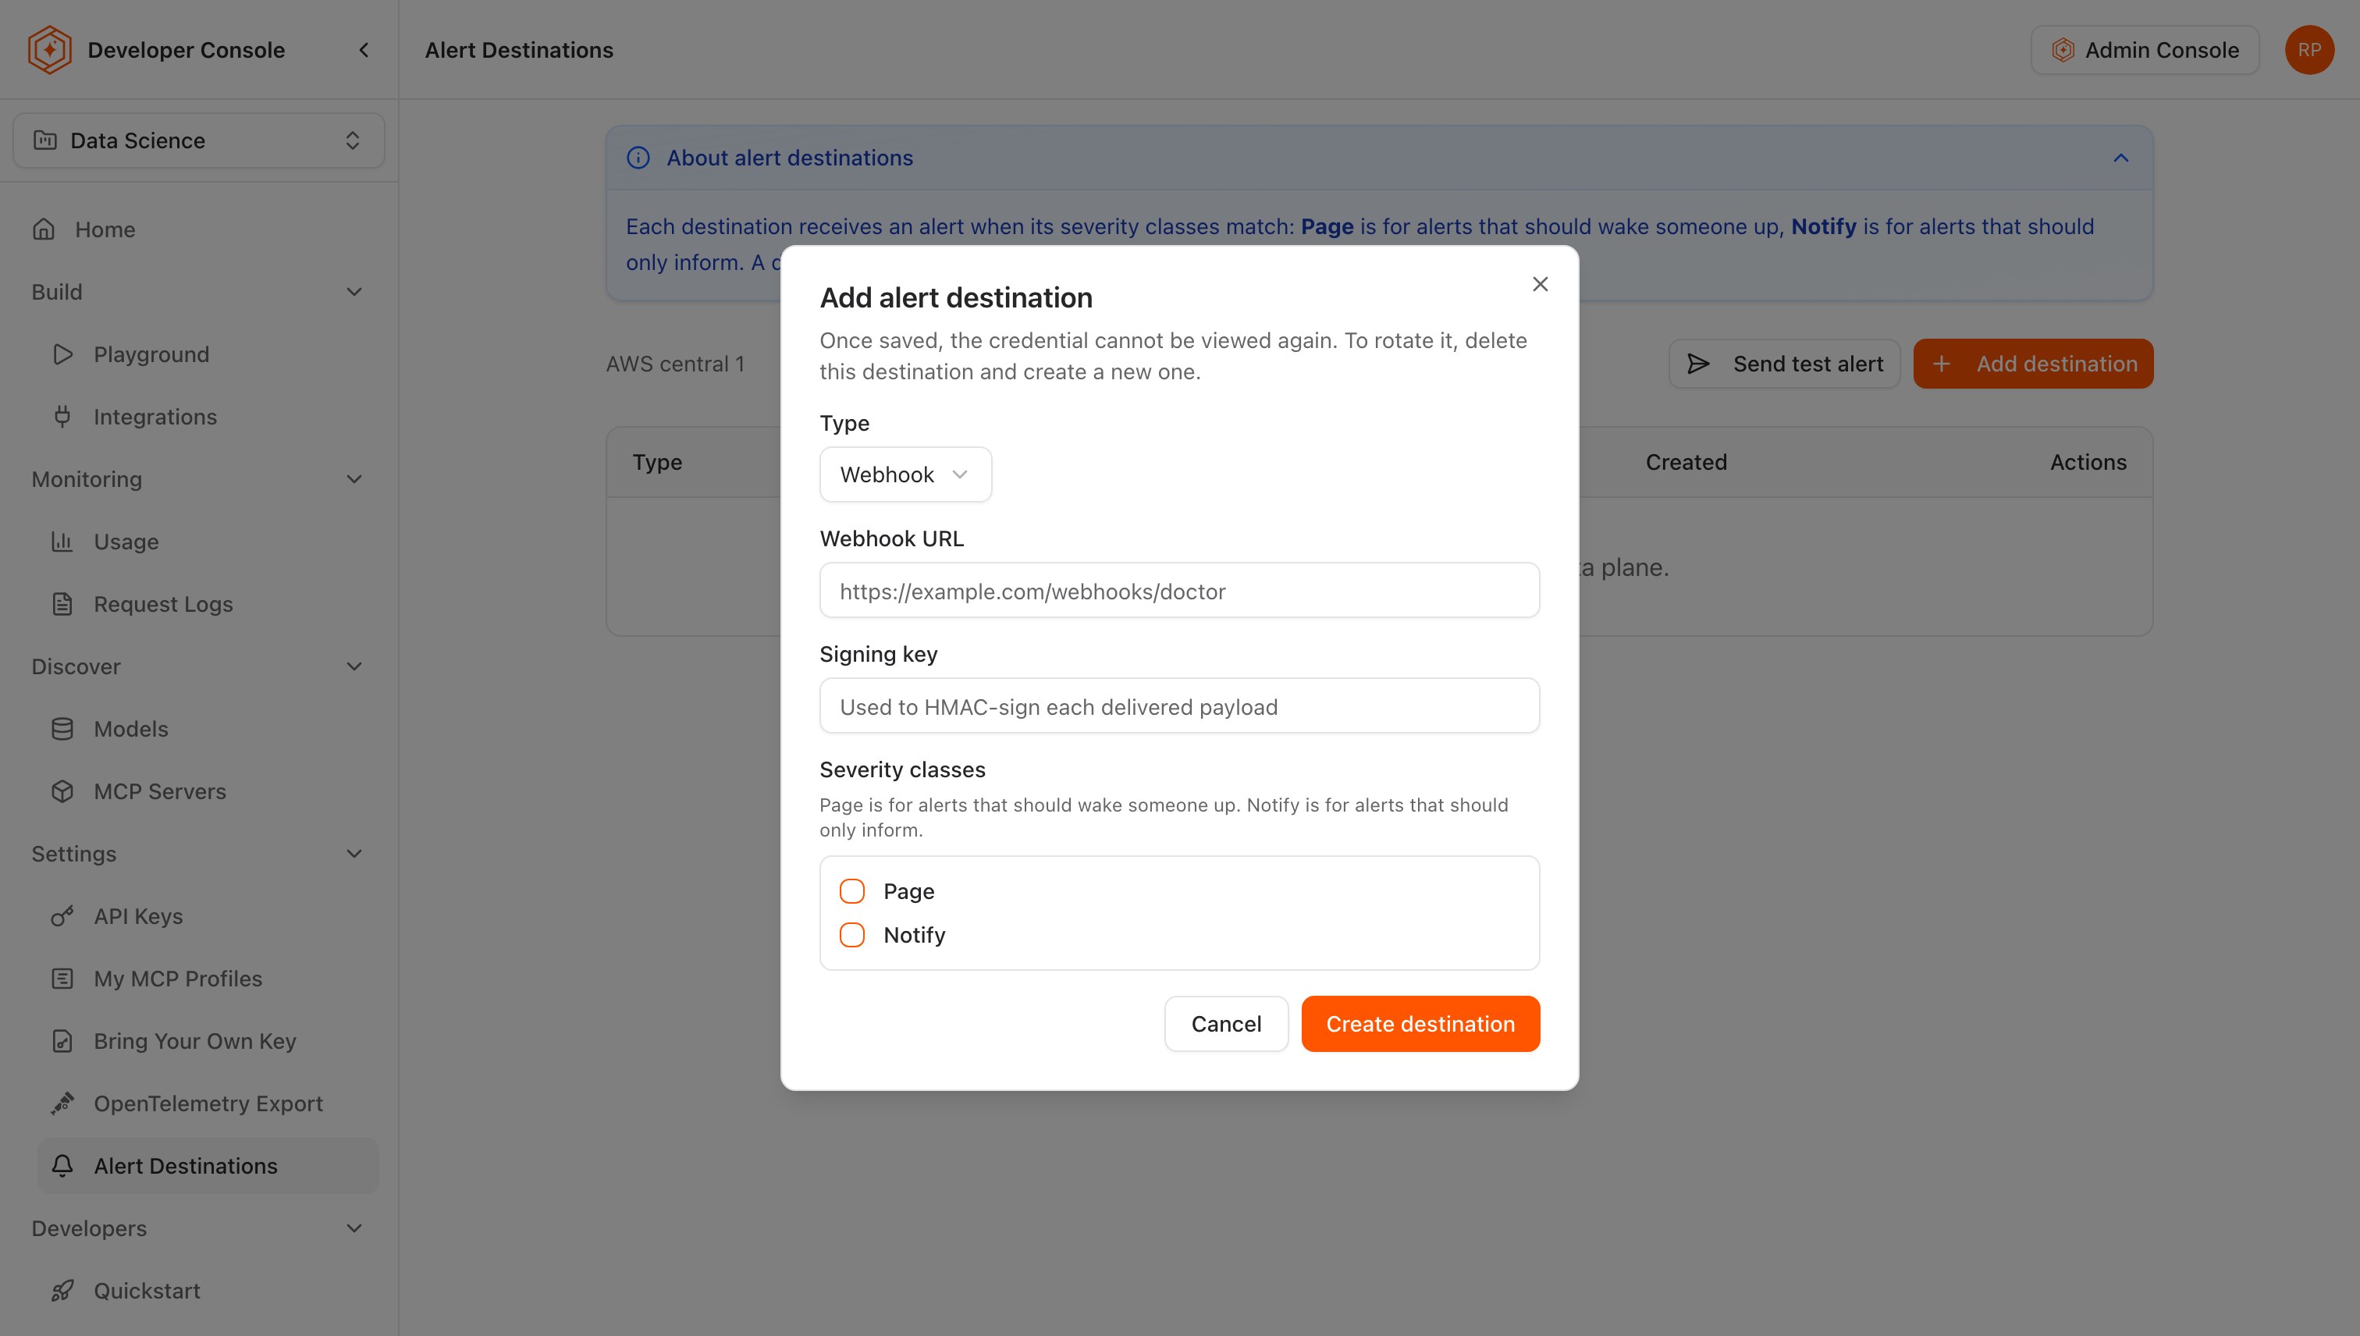Viewport: 2360px width, 1336px height.
Task: Click the Bring Your Own Key icon
Action: point(62,1040)
